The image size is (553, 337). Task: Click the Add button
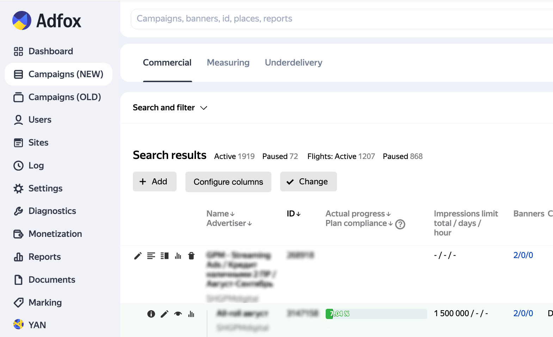tap(154, 182)
